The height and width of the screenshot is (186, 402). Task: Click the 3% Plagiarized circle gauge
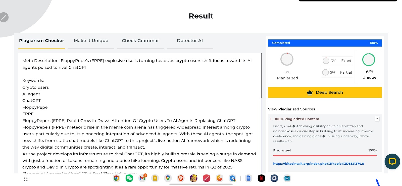287,59
